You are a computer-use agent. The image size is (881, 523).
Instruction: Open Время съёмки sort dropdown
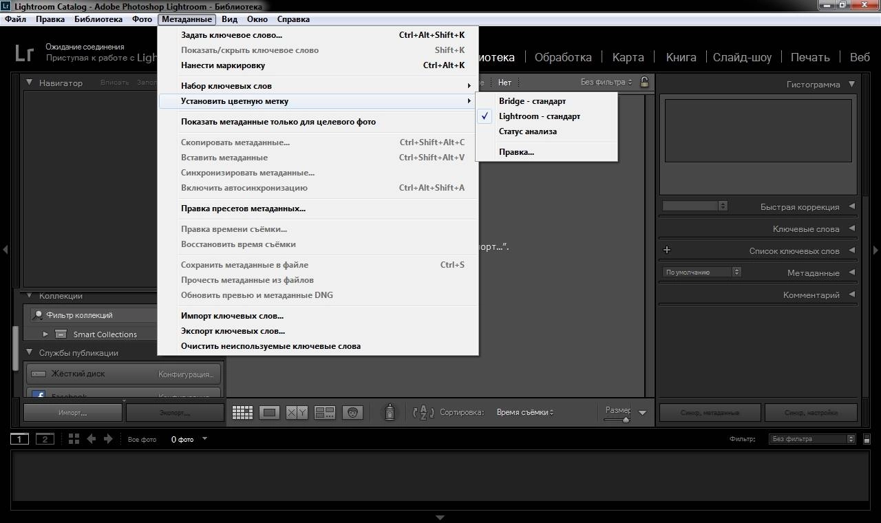pyautogui.click(x=525, y=412)
